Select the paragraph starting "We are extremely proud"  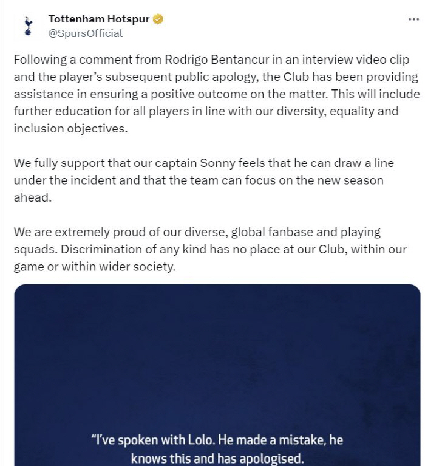(210, 249)
